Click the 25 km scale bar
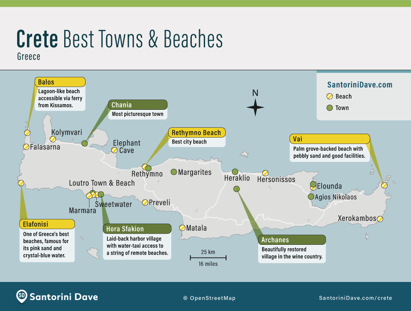 click(x=208, y=258)
